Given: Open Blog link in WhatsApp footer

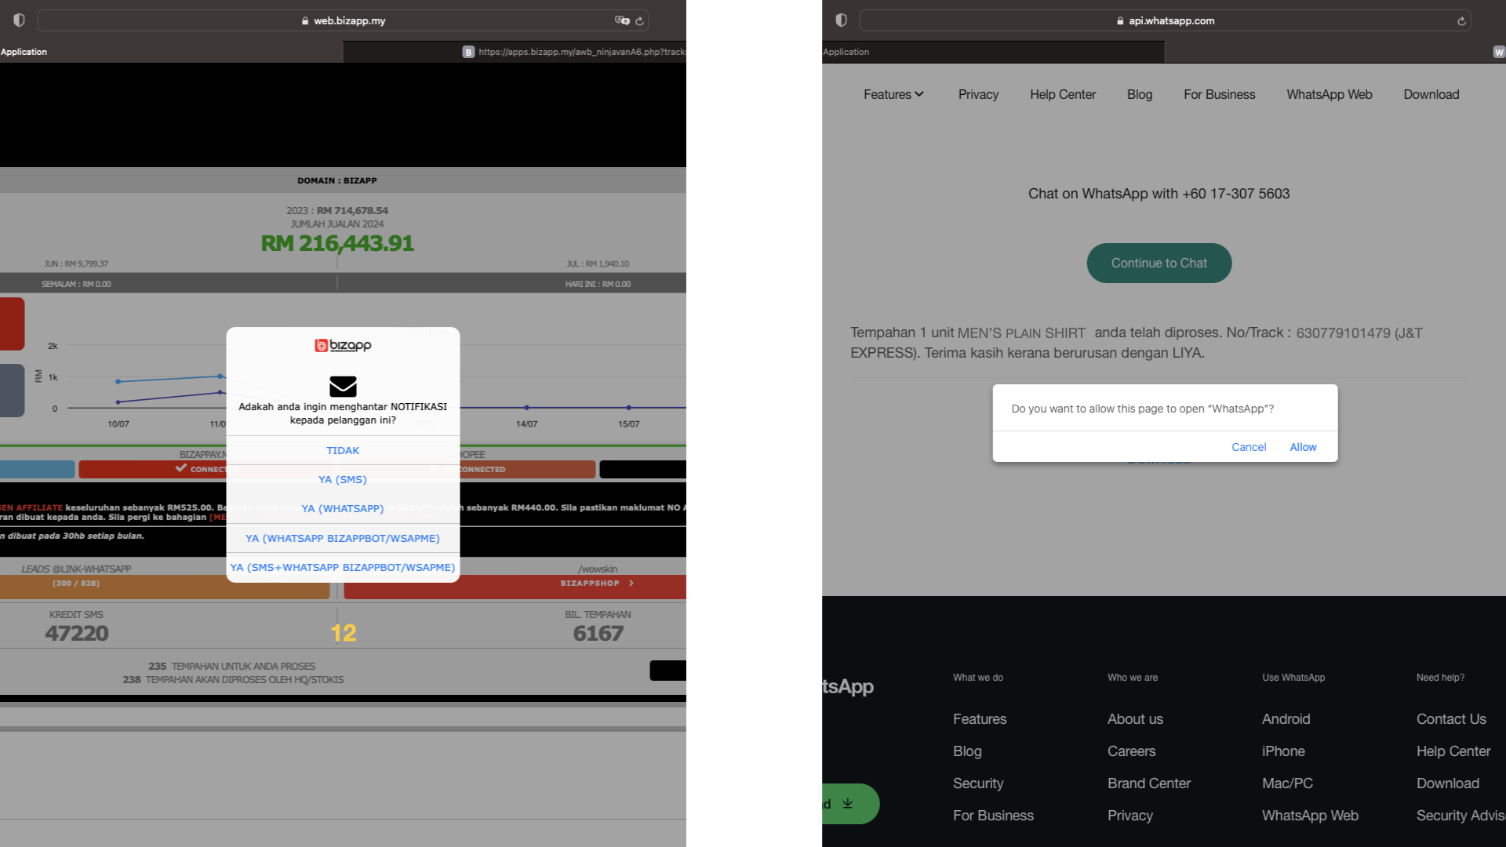Looking at the screenshot, I should coord(967,751).
